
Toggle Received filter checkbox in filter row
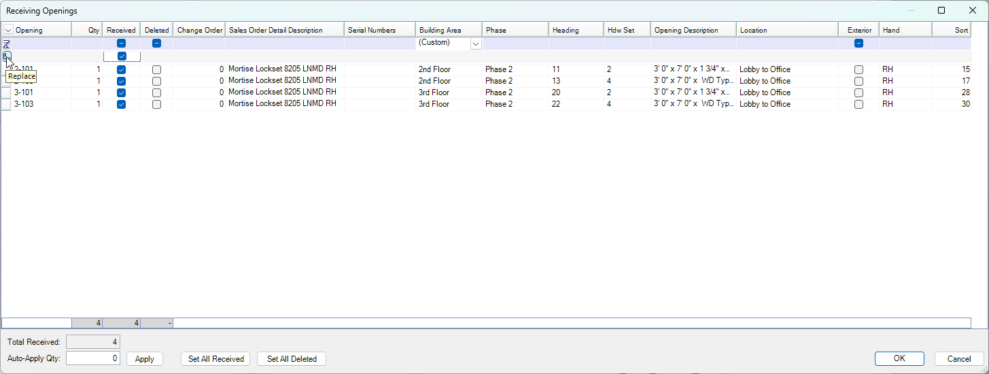121,44
